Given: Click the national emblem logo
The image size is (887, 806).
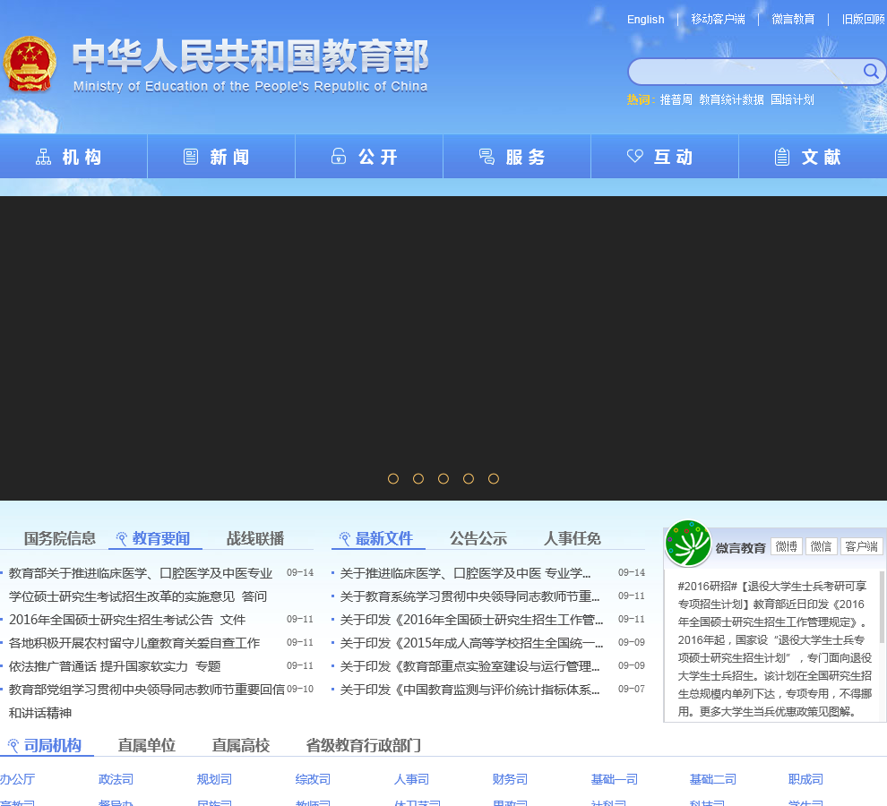Looking at the screenshot, I should point(29,66).
